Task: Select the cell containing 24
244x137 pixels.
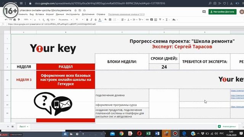Action: (164, 67)
